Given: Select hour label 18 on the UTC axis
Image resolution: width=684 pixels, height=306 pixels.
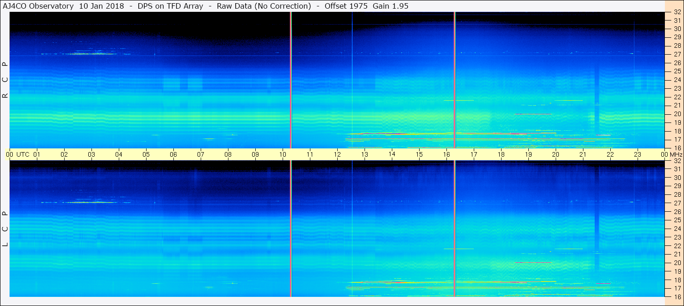Looking at the screenshot, I should click(x=501, y=154).
